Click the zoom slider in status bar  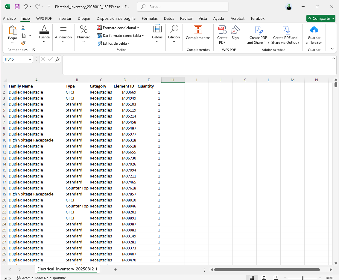point(302,278)
